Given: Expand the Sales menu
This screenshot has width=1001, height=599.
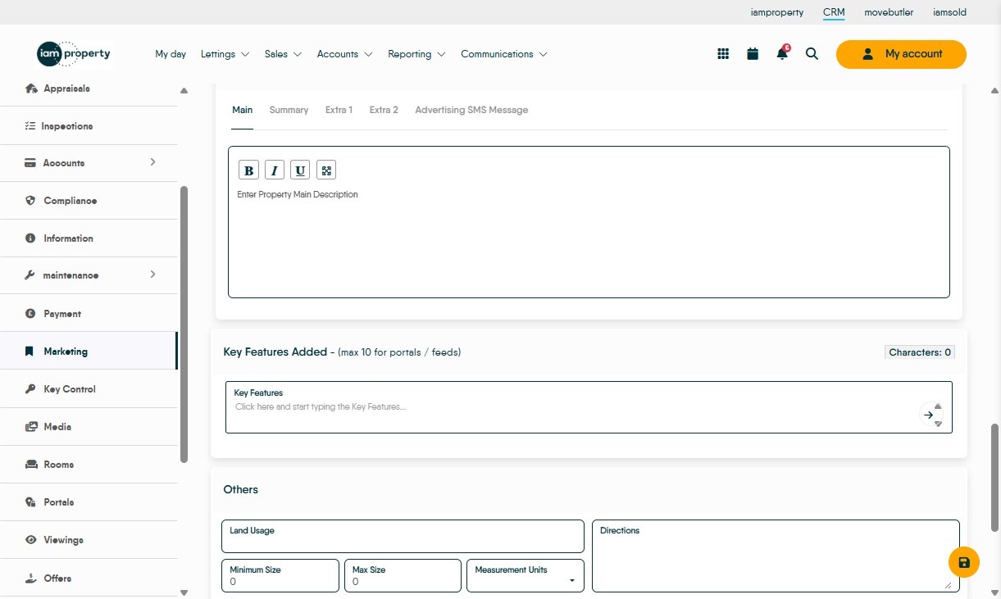Looking at the screenshot, I should click(x=283, y=54).
